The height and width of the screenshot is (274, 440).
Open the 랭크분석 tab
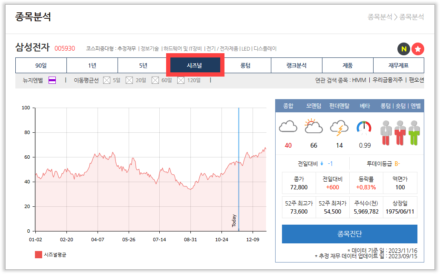296,66
